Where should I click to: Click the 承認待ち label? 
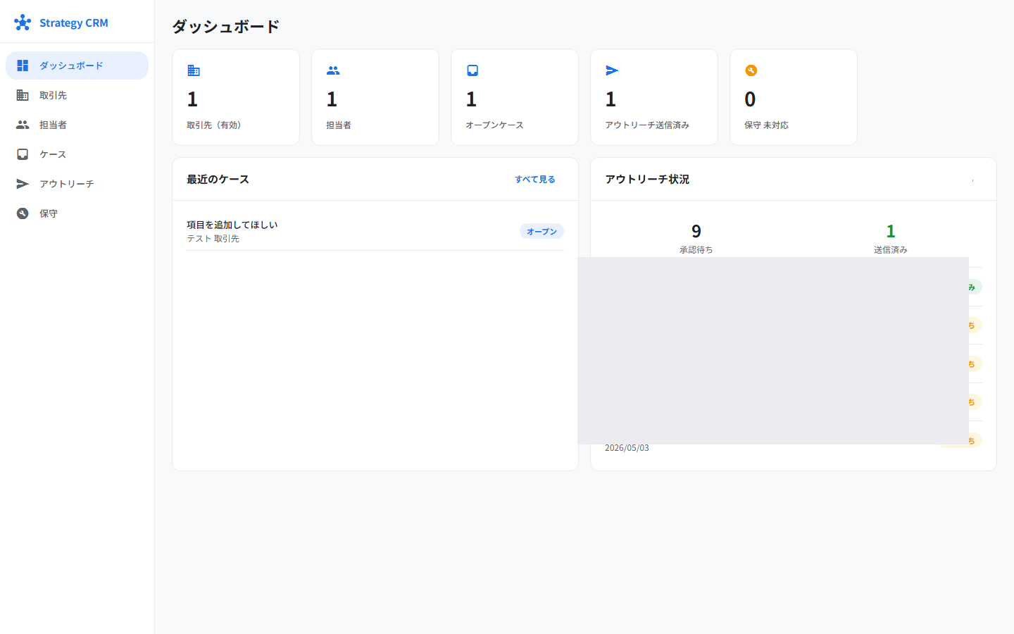click(696, 250)
